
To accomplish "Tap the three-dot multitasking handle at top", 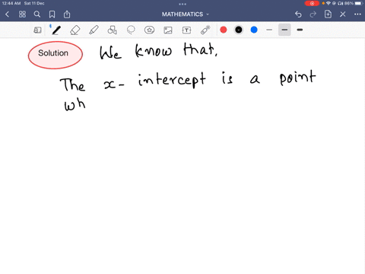I will [x=182, y=4].
